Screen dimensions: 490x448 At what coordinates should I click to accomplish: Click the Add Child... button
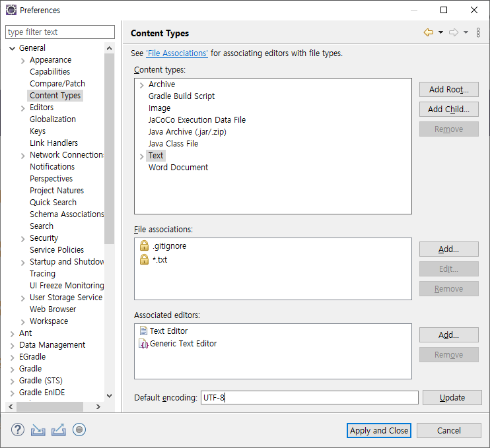point(449,110)
